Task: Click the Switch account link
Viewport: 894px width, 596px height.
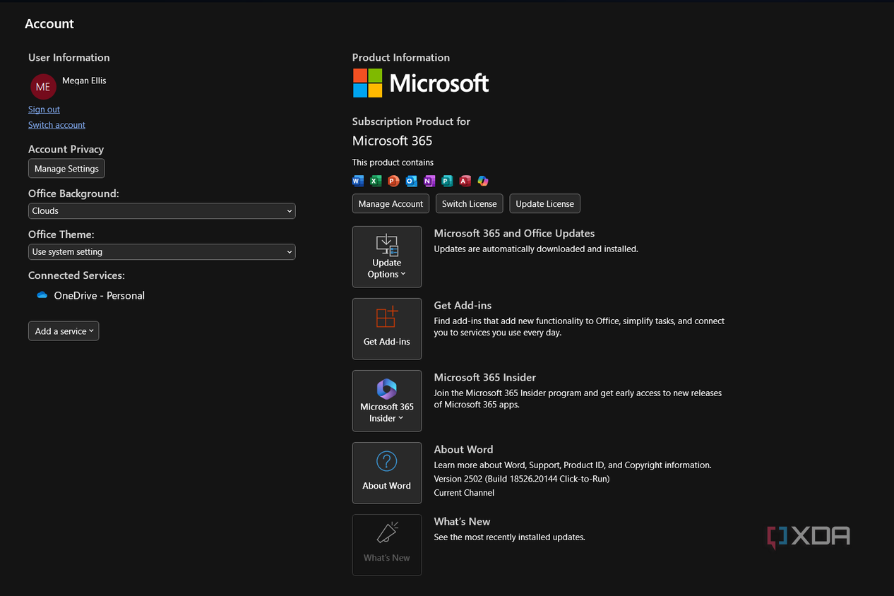Action: pyautogui.click(x=56, y=125)
